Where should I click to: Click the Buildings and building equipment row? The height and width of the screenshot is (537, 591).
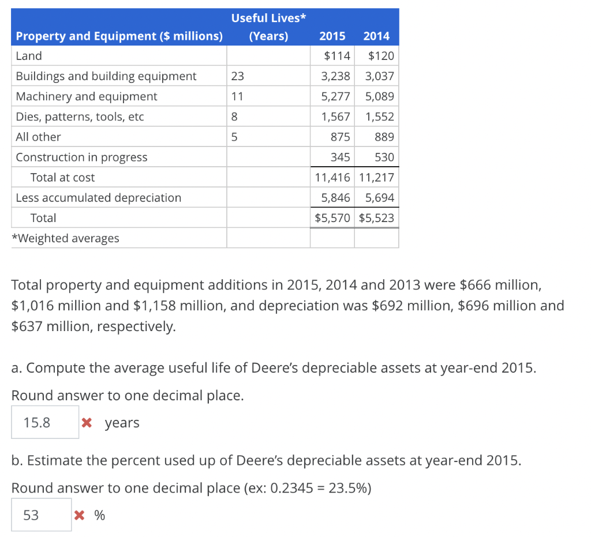tap(106, 76)
